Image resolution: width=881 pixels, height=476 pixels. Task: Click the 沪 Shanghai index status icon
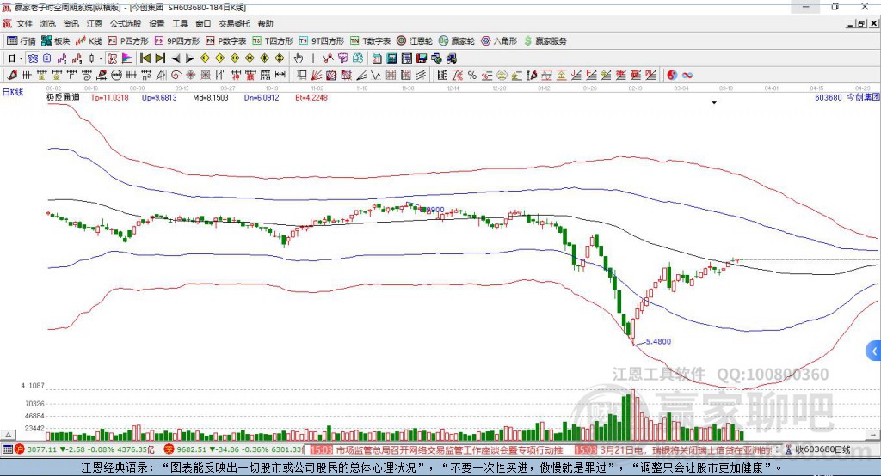20,449
